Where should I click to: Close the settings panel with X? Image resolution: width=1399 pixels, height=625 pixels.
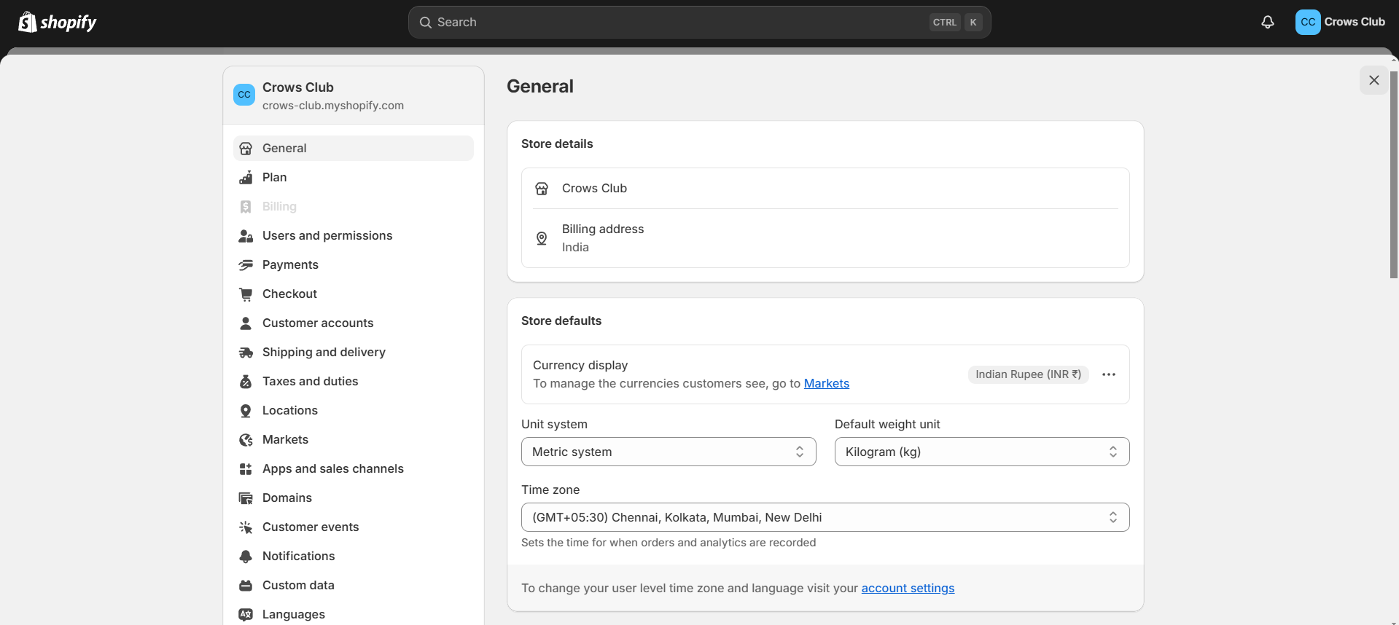1374,80
